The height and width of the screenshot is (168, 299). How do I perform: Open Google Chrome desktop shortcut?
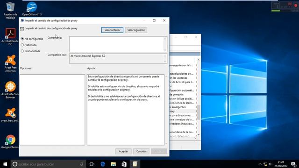click(10, 141)
